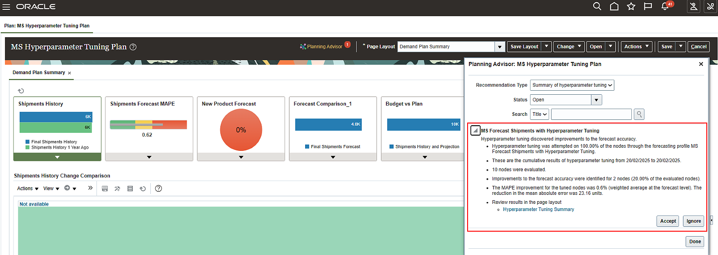Click the tools wrench icon in table toolbar
Screen dimensions: 718x255
[117, 189]
